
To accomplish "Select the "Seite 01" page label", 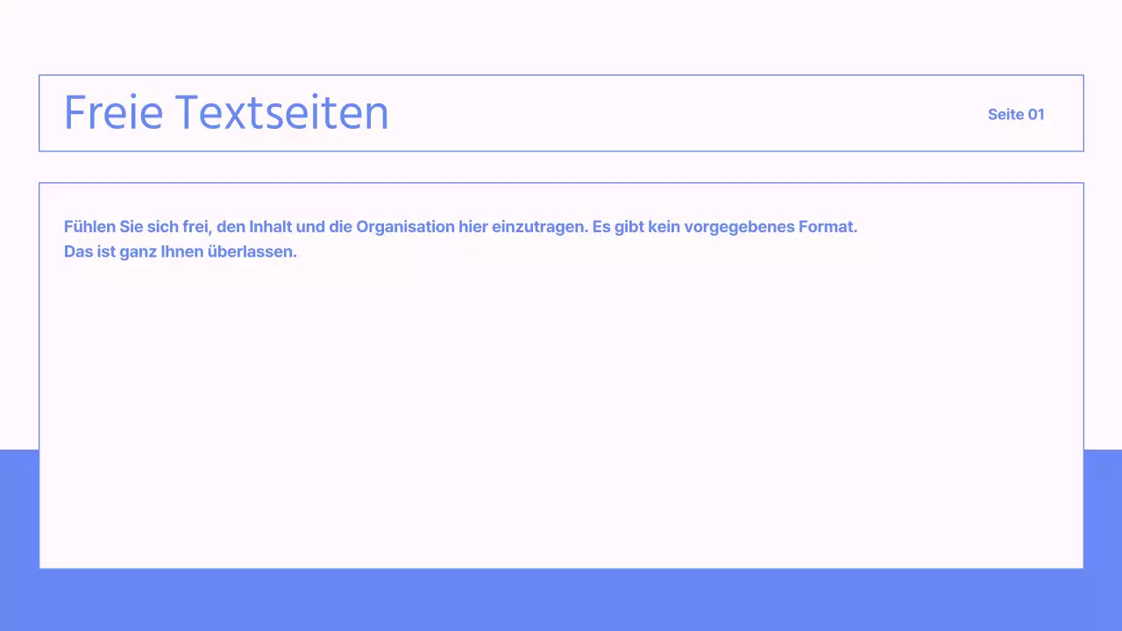I will [x=1016, y=114].
